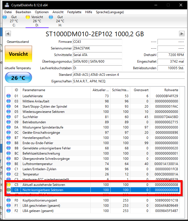This screenshot has width=188, height=221.
Task: Click the 26 °C temperature indicator
Action: pyautogui.click(x=18, y=77)
